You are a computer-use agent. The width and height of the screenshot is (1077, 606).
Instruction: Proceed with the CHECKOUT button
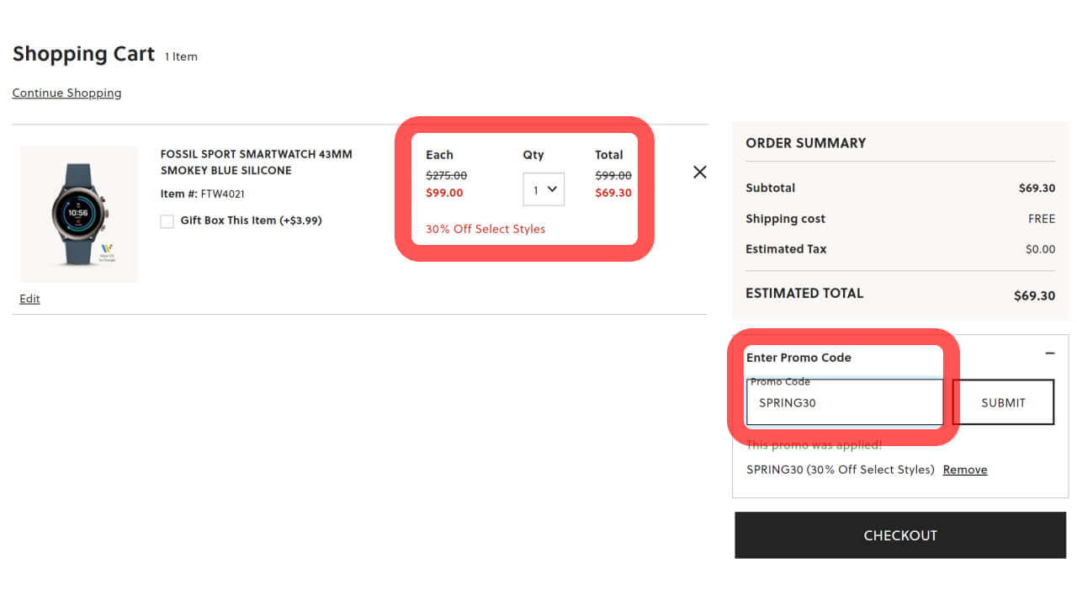[x=899, y=535]
